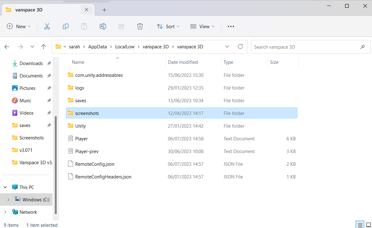Go back with the left arrow

[7, 47]
